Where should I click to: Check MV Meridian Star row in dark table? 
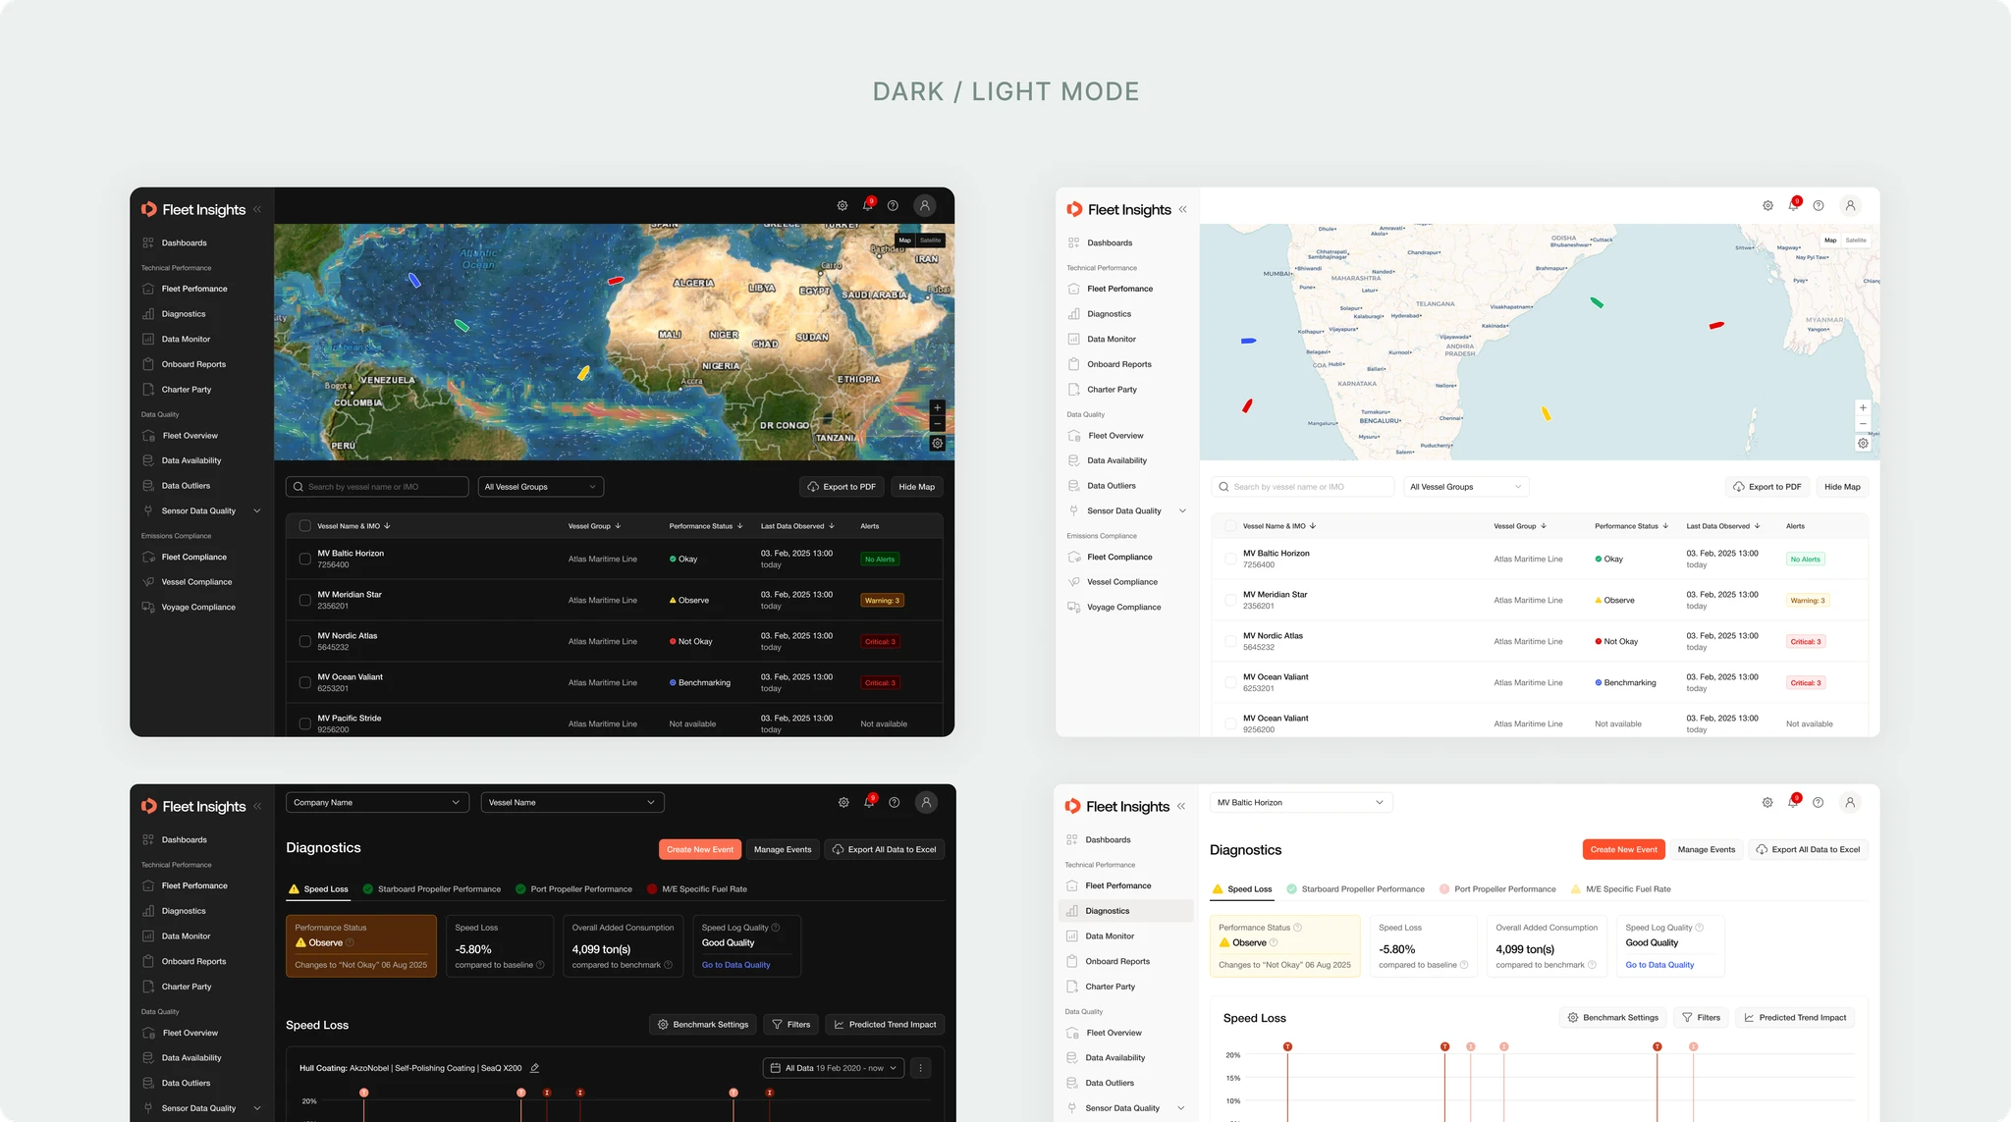(x=304, y=601)
